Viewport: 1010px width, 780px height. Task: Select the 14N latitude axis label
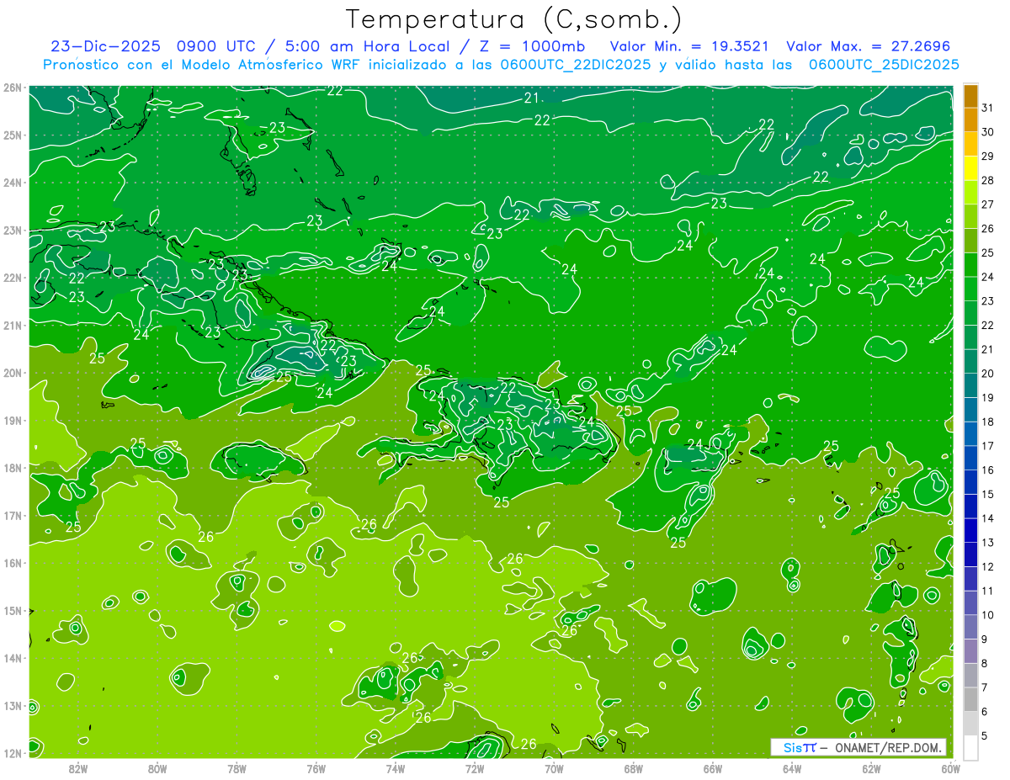pyautogui.click(x=13, y=658)
